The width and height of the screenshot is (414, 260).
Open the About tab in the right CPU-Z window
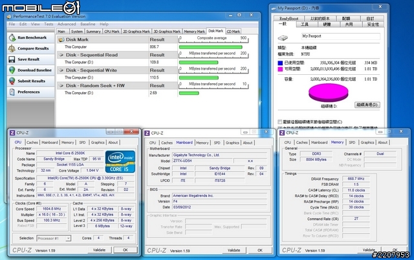pyautogui.click(x=382, y=142)
